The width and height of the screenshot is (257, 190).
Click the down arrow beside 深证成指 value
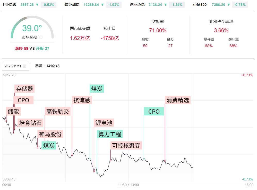click(x=102, y=5)
